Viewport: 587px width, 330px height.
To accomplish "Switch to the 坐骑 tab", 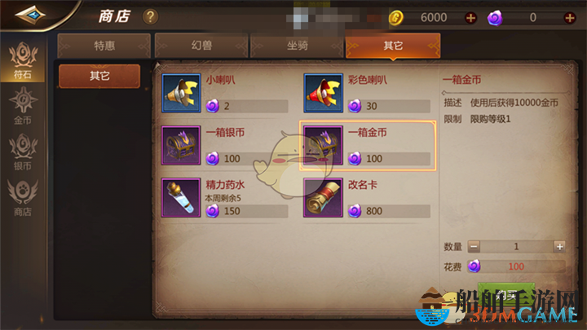I will point(298,46).
